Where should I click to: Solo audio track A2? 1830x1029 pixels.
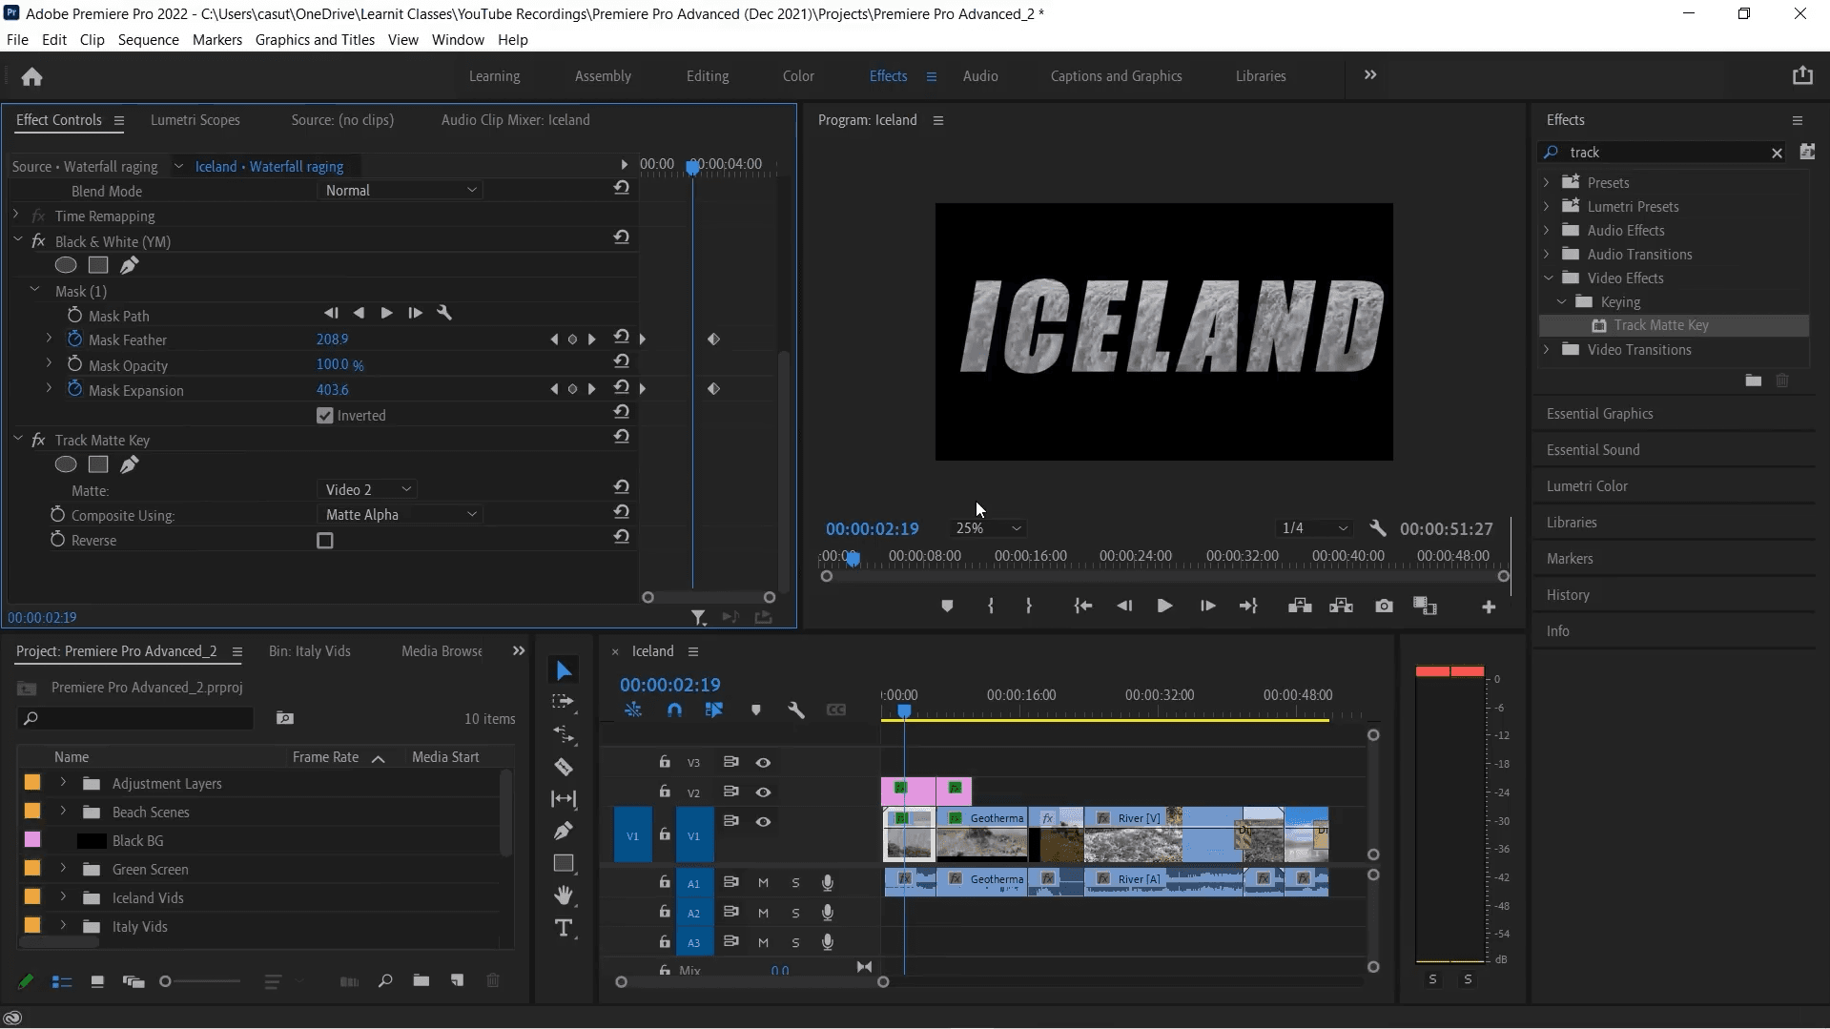click(x=795, y=914)
